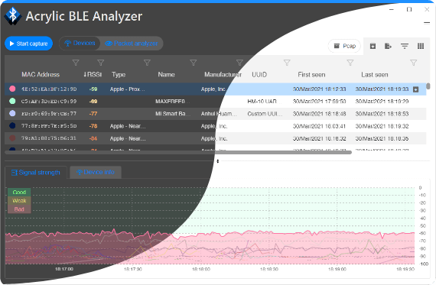Select device row C5:AF:3D:ED:C9:99

(216, 102)
